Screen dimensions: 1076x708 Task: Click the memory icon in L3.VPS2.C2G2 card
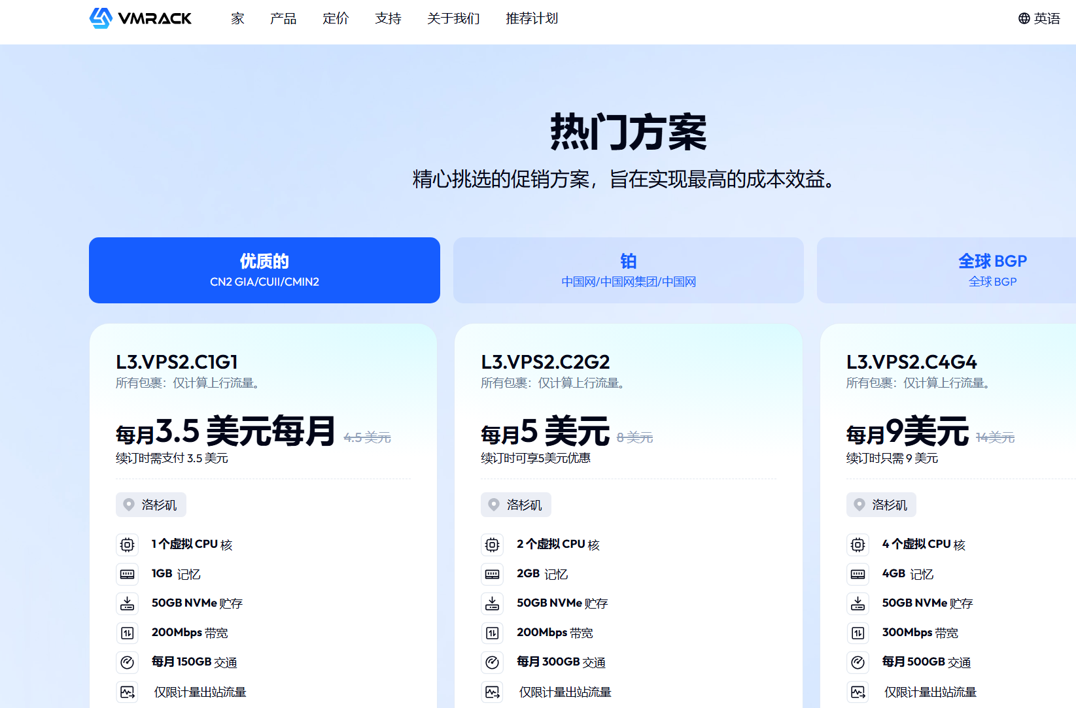[x=492, y=574]
